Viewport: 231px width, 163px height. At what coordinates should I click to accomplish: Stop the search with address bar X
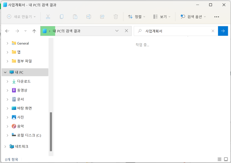(127, 31)
